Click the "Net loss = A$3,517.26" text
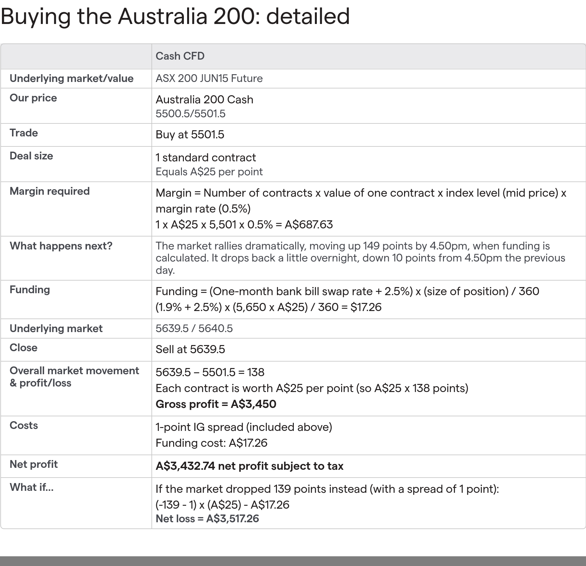This screenshot has height=566, width=586. 207,519
